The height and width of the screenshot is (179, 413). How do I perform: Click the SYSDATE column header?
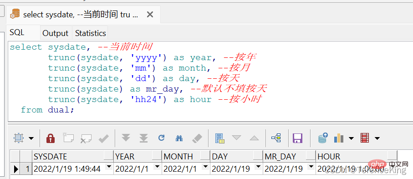[73, 156]
